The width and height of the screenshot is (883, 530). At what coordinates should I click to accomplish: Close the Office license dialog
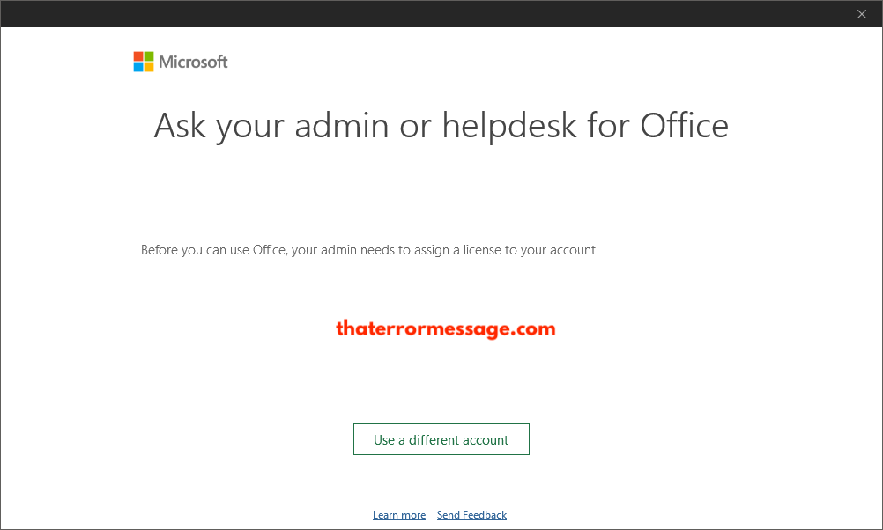[862, 14]
